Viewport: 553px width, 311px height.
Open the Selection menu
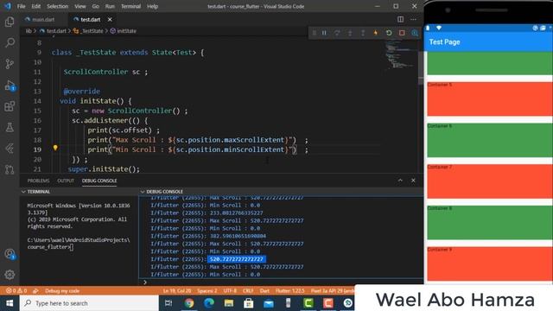(x=58, y=6)
